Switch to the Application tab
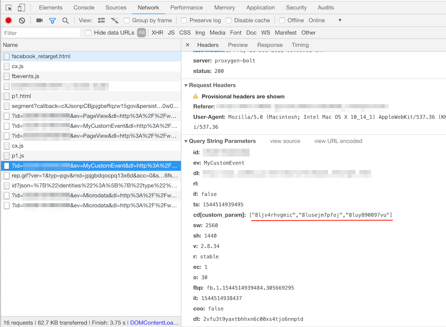This screenshot has width=446, height=327. 260,8
